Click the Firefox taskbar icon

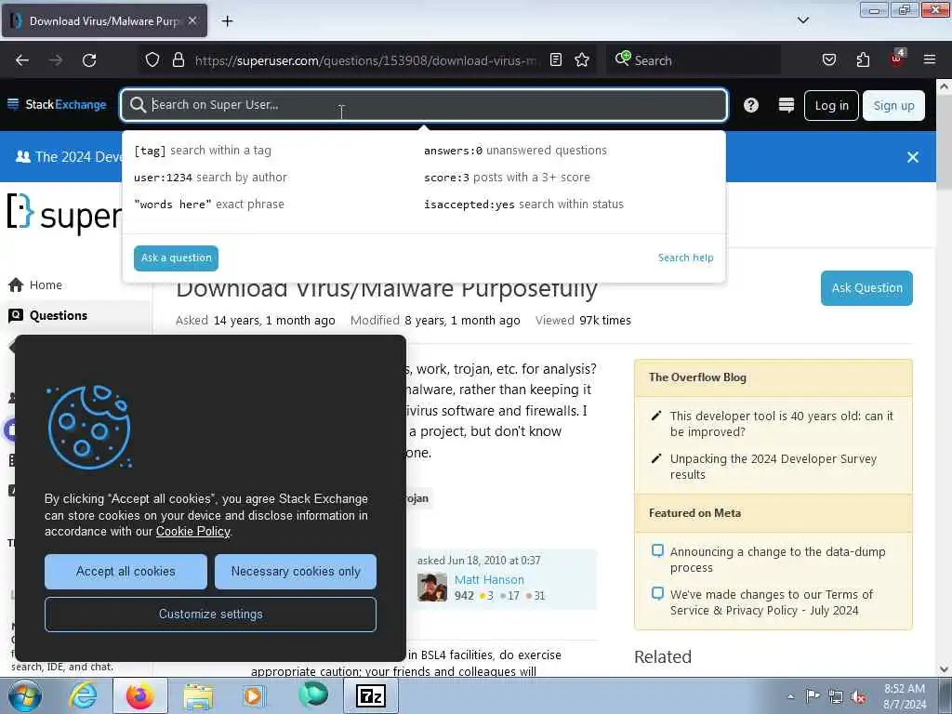pos(139,695)
